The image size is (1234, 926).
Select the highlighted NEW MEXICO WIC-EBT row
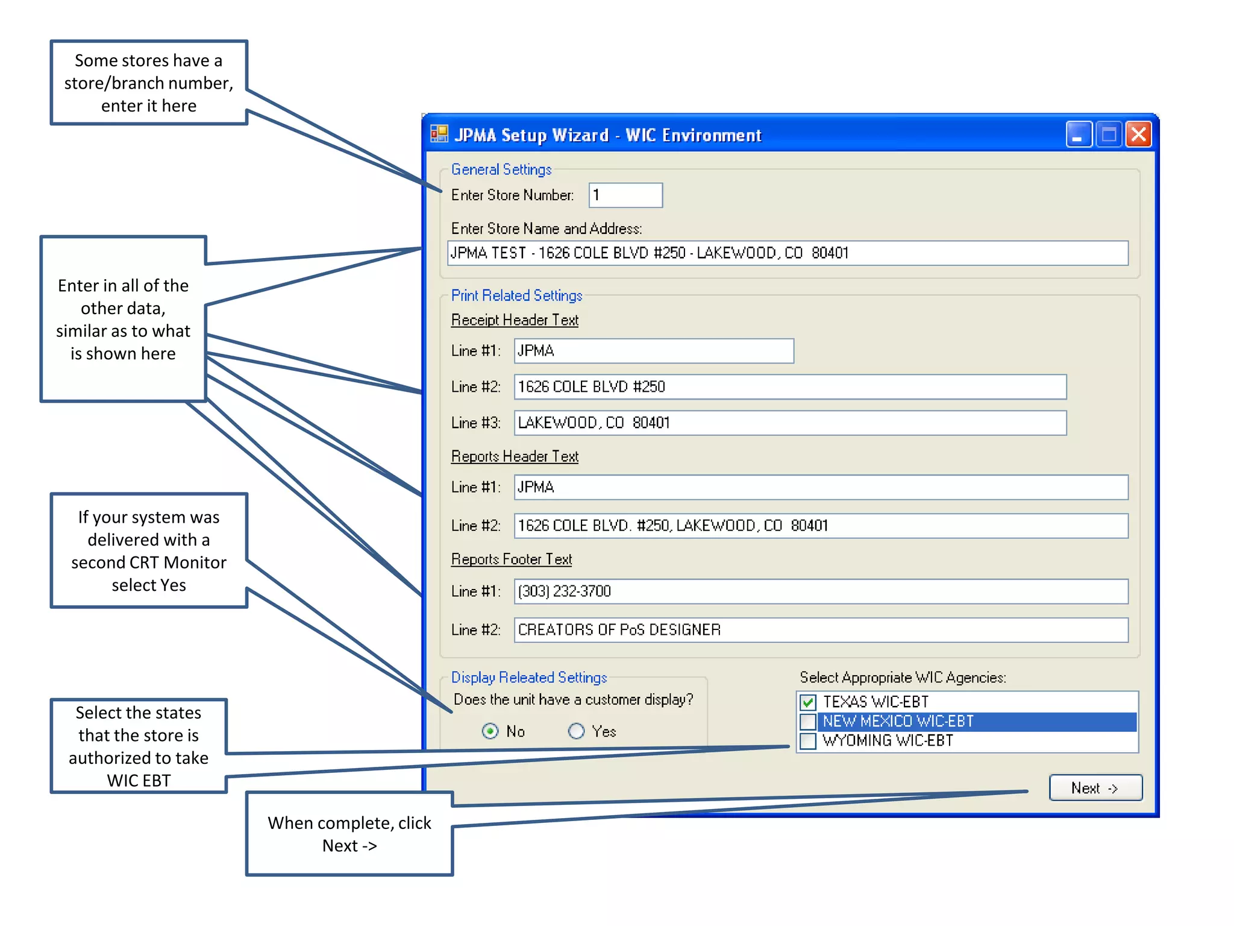coord(977,722)
